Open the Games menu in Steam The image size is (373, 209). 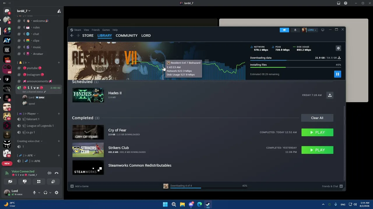(x=106, y=30)
